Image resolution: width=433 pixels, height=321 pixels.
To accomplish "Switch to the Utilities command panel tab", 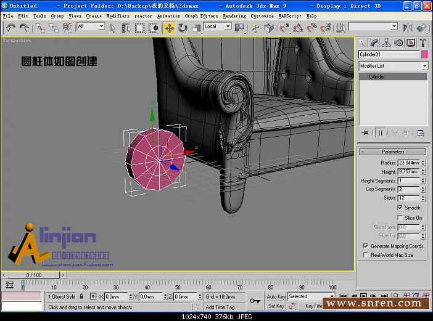I will pyautogui.click(x=423, y=43).
